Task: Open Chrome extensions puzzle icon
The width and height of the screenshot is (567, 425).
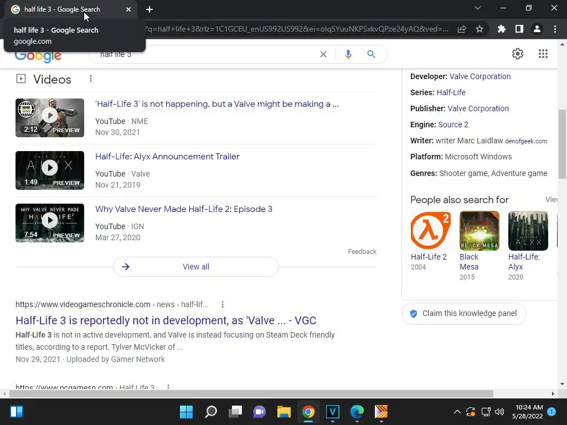Action: (501, 29)
